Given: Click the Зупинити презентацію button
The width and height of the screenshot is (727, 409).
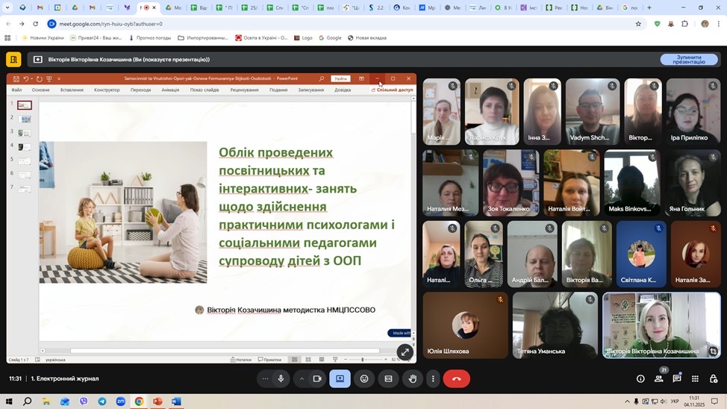Looking at the screenshot, I should click(x=688, y=60).
